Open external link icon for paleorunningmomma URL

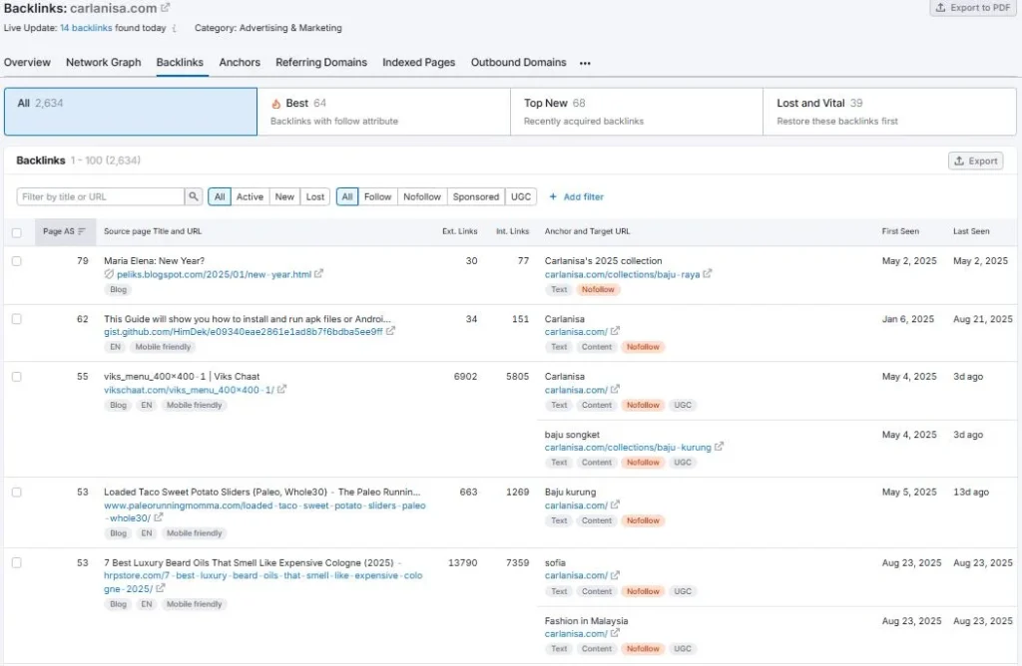click(x=159, y=517)
